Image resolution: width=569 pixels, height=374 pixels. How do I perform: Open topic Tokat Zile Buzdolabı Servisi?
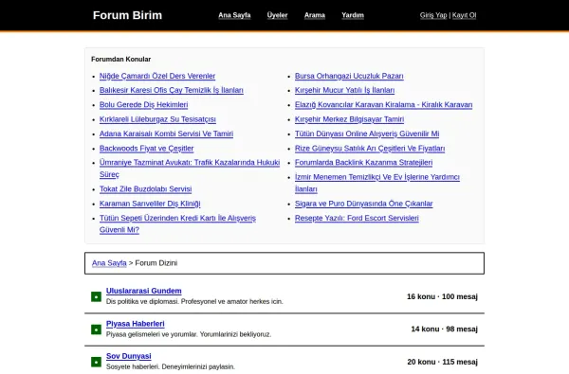[145, 188]
